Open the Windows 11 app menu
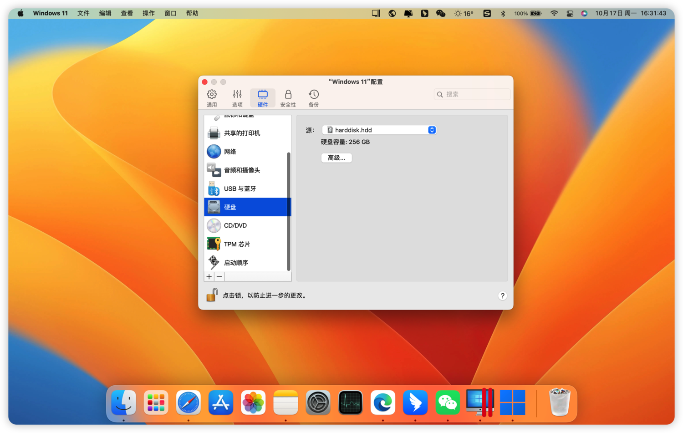This screenshot has width=683, height=433. coord(50,13)
